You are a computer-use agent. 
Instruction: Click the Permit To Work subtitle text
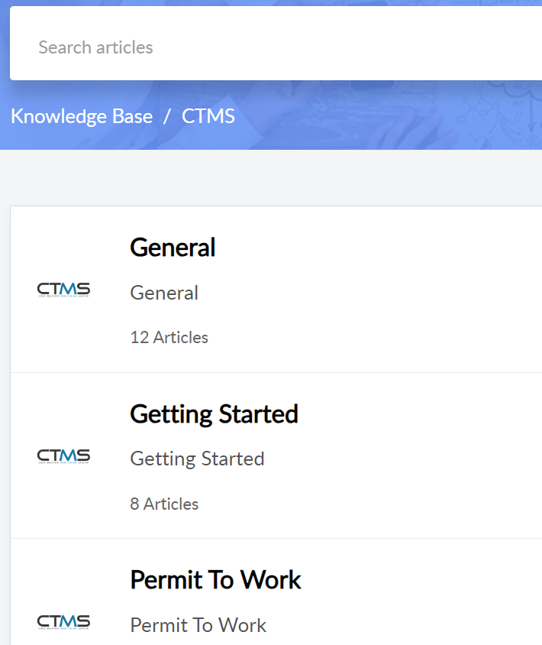tap(198, 624)
